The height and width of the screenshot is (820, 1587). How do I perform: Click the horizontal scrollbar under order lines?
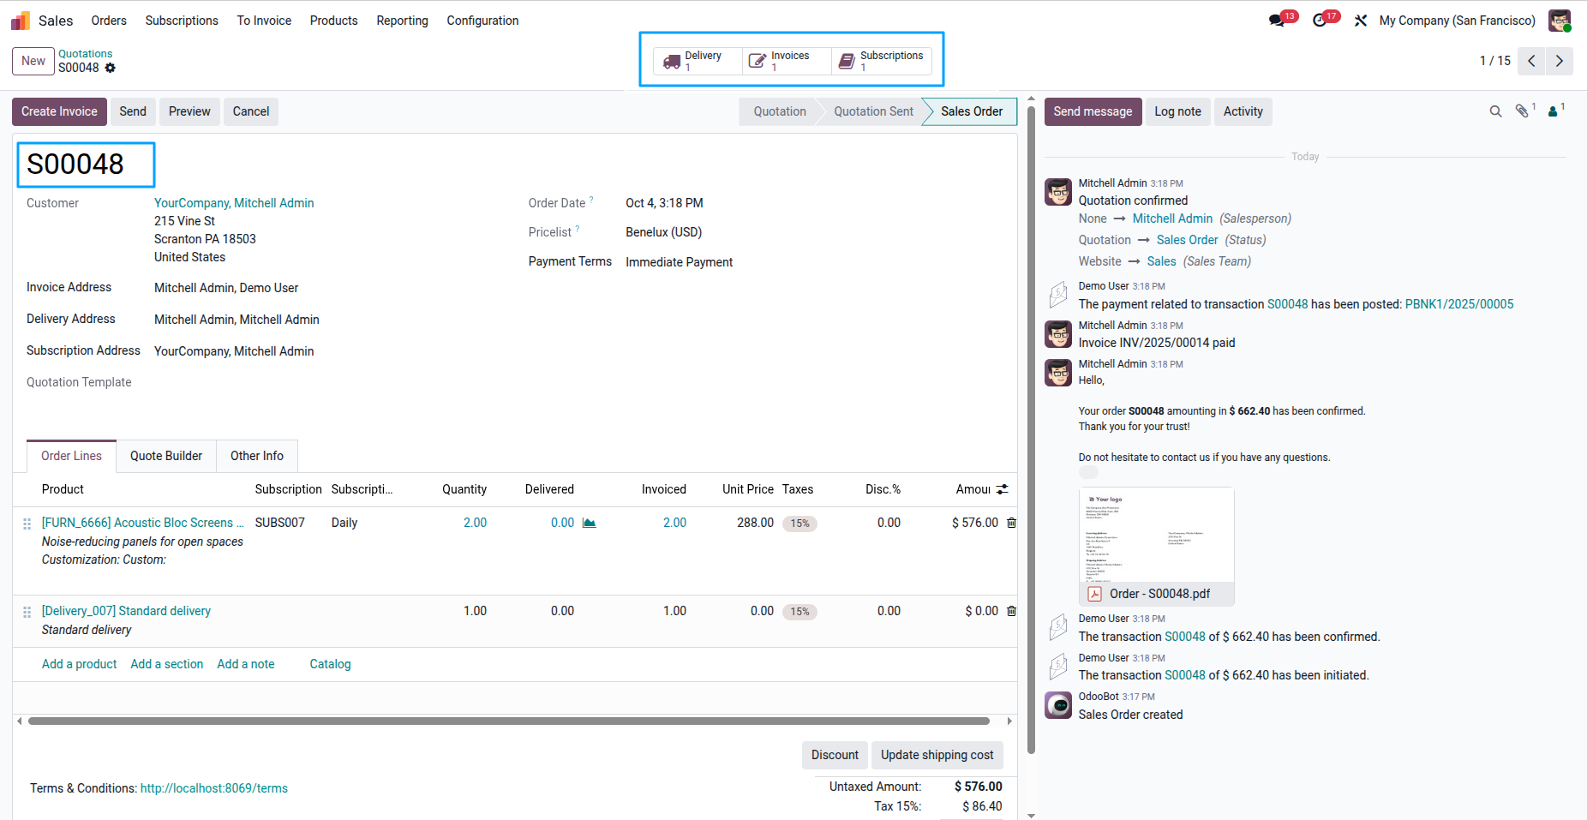click(509, 721)
